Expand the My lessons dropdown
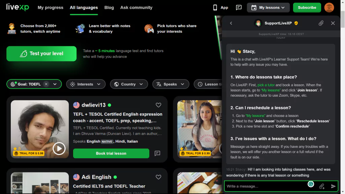Image resolution: width=345 pixels, height=194 pixels. tap(268, 7)
